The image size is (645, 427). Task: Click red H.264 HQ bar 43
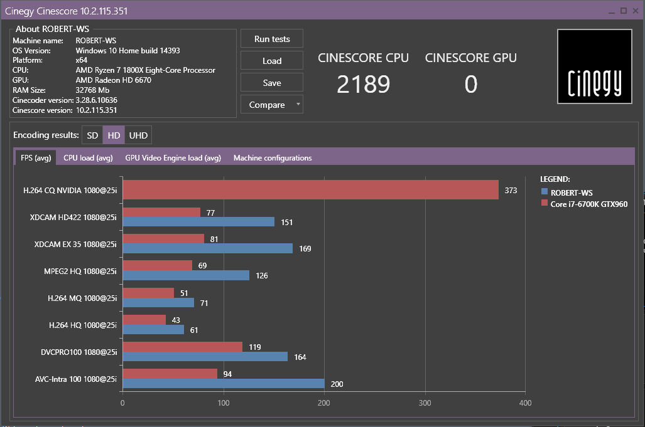click(x=144, y=320)
